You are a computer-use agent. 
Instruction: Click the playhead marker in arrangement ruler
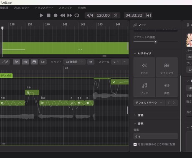(x=3, y=28)
